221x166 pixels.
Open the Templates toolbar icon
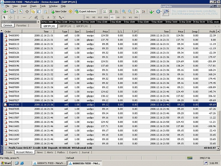166,12
